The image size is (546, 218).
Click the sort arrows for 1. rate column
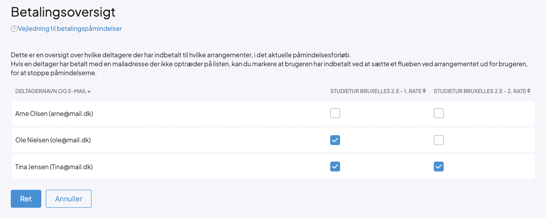(x=424, y=91)
